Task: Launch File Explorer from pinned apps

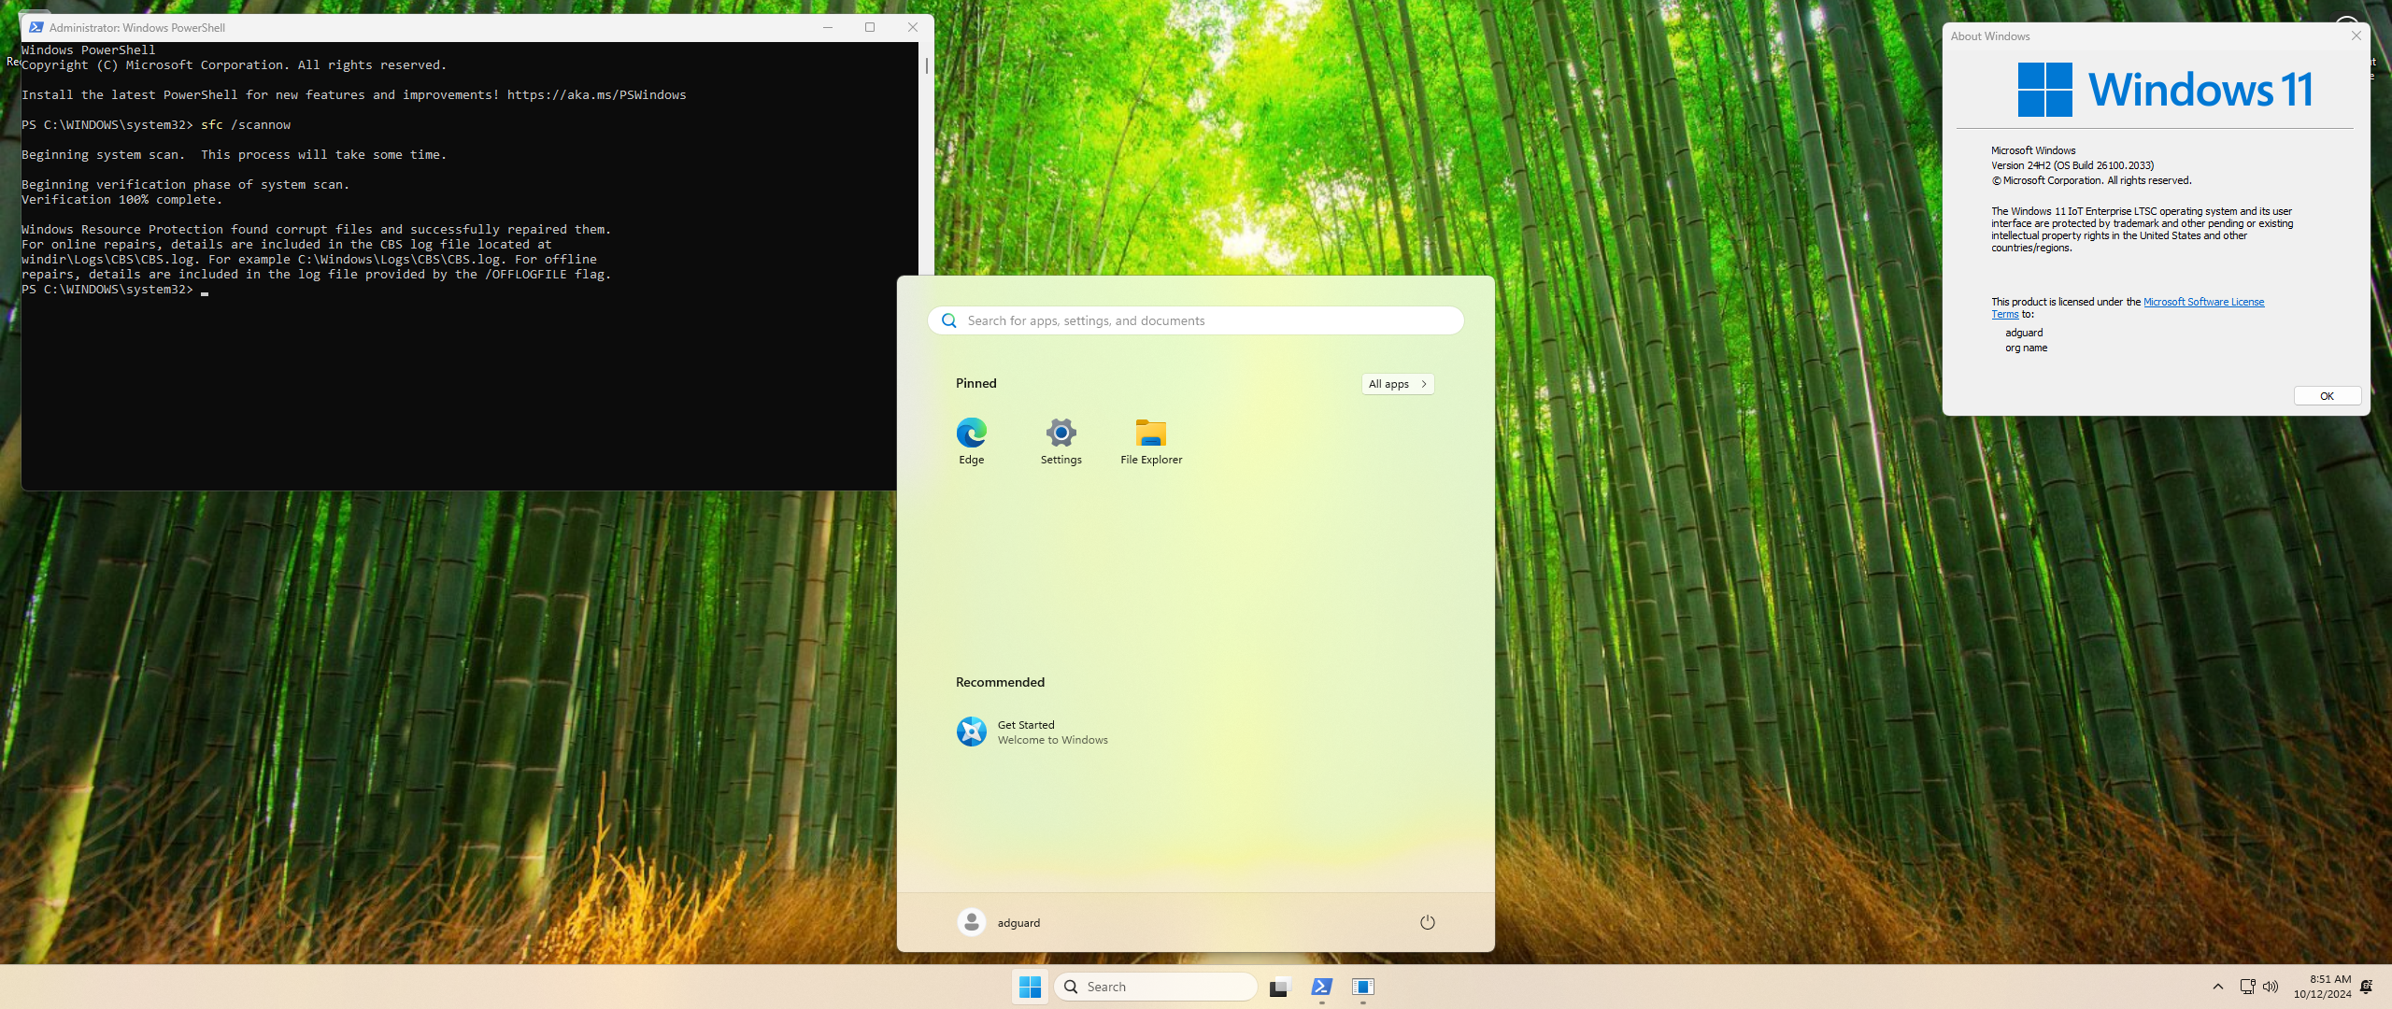Action: pos(1151,441)
